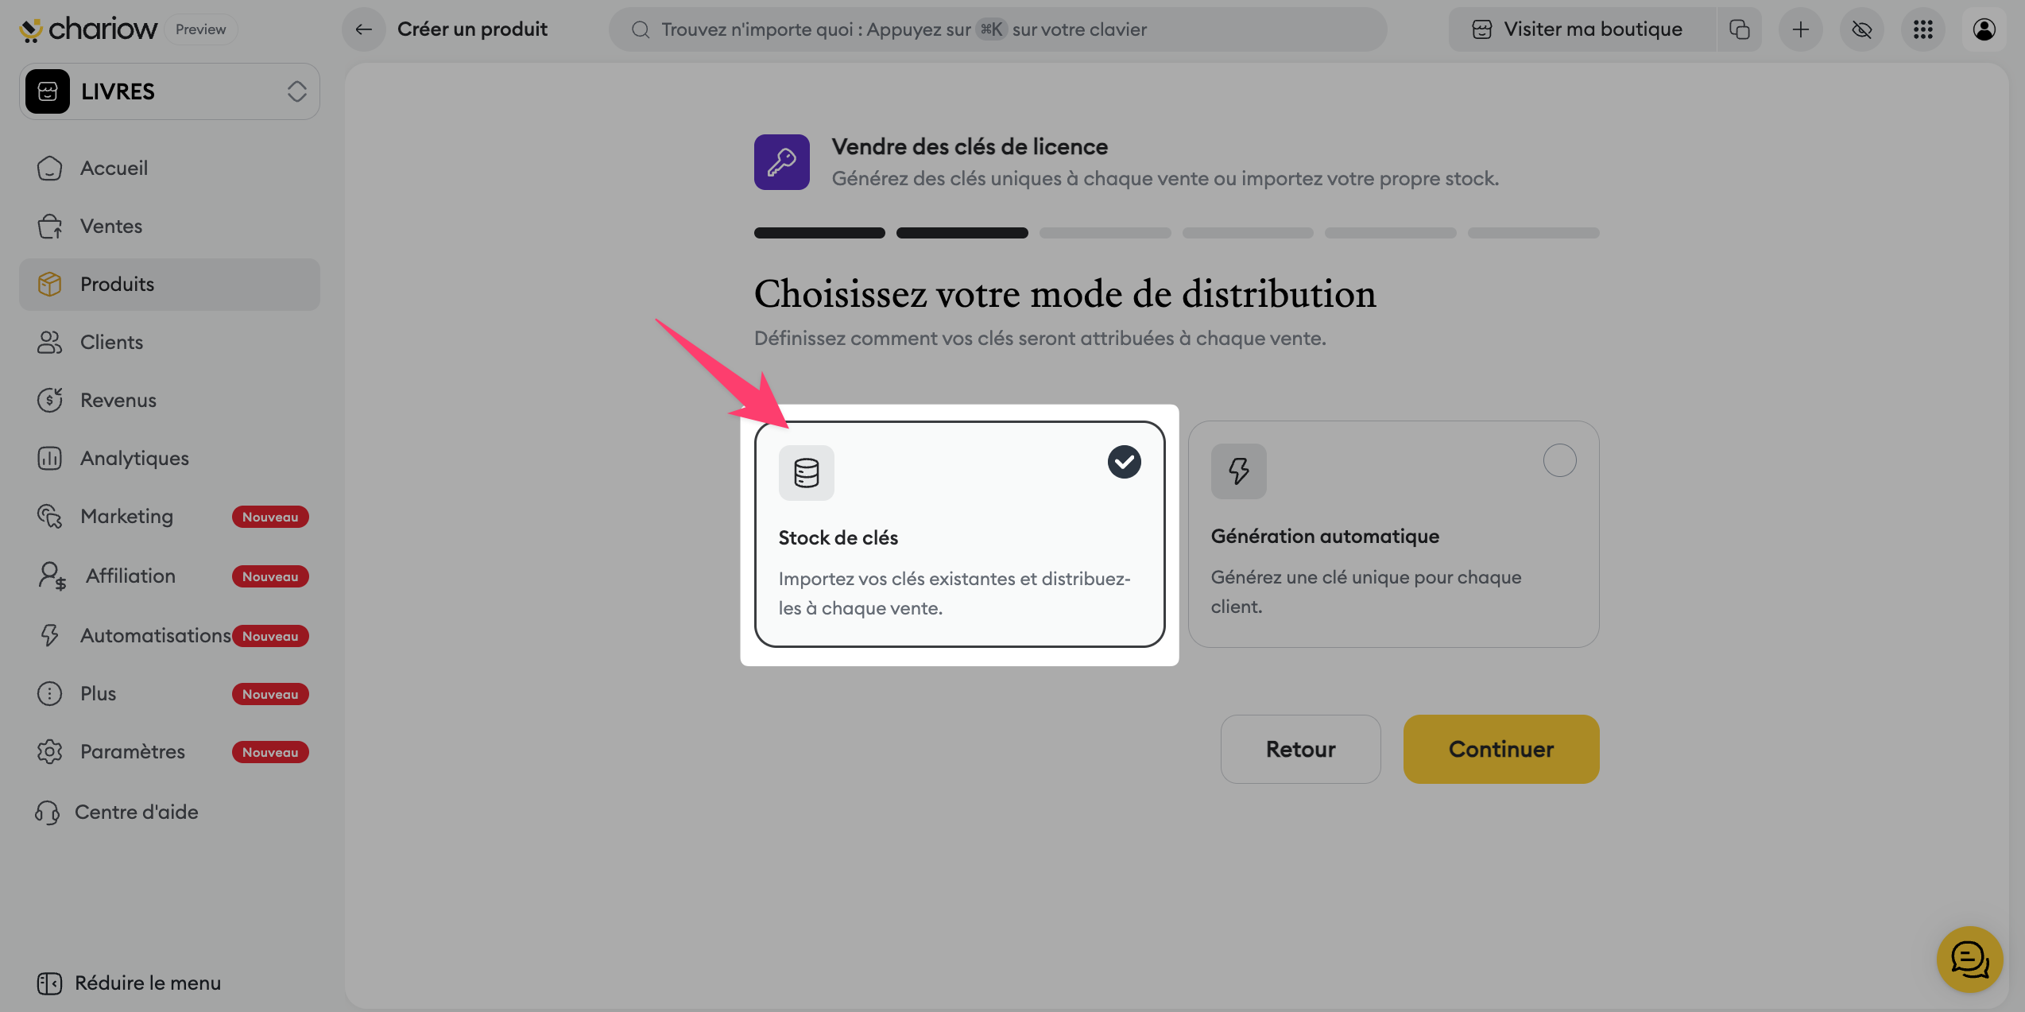
Task: Expand the Plus menu item
Action: [99, 693]
